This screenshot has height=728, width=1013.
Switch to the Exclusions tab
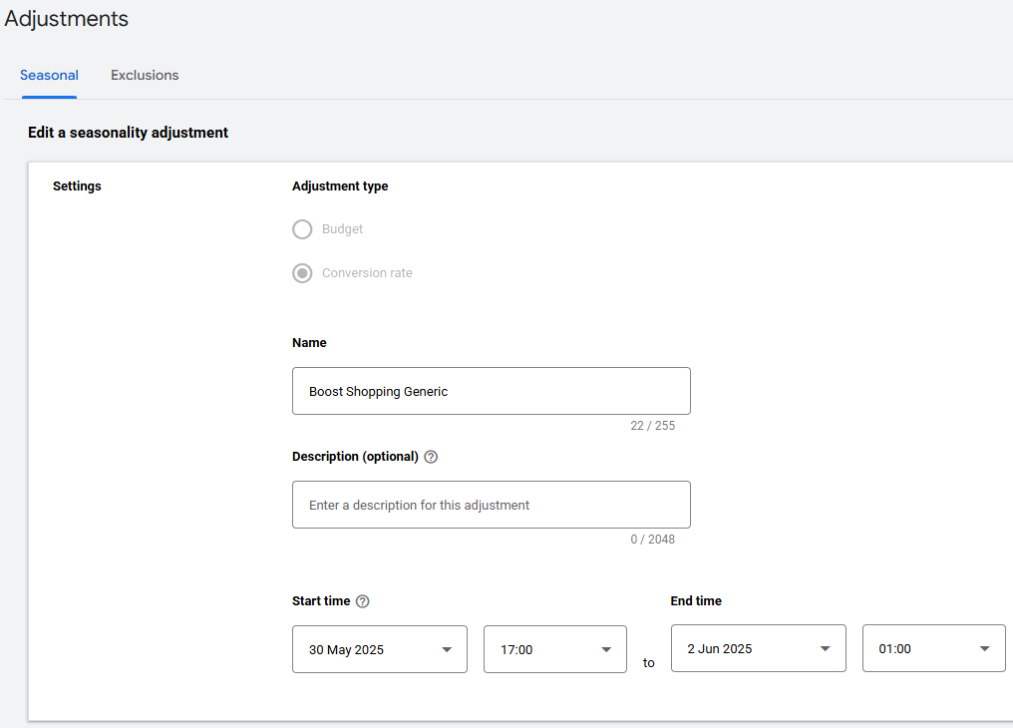(144, 75)
